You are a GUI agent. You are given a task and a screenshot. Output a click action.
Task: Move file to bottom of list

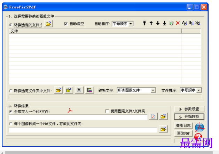pyautogui.click(x=165, y=23)
